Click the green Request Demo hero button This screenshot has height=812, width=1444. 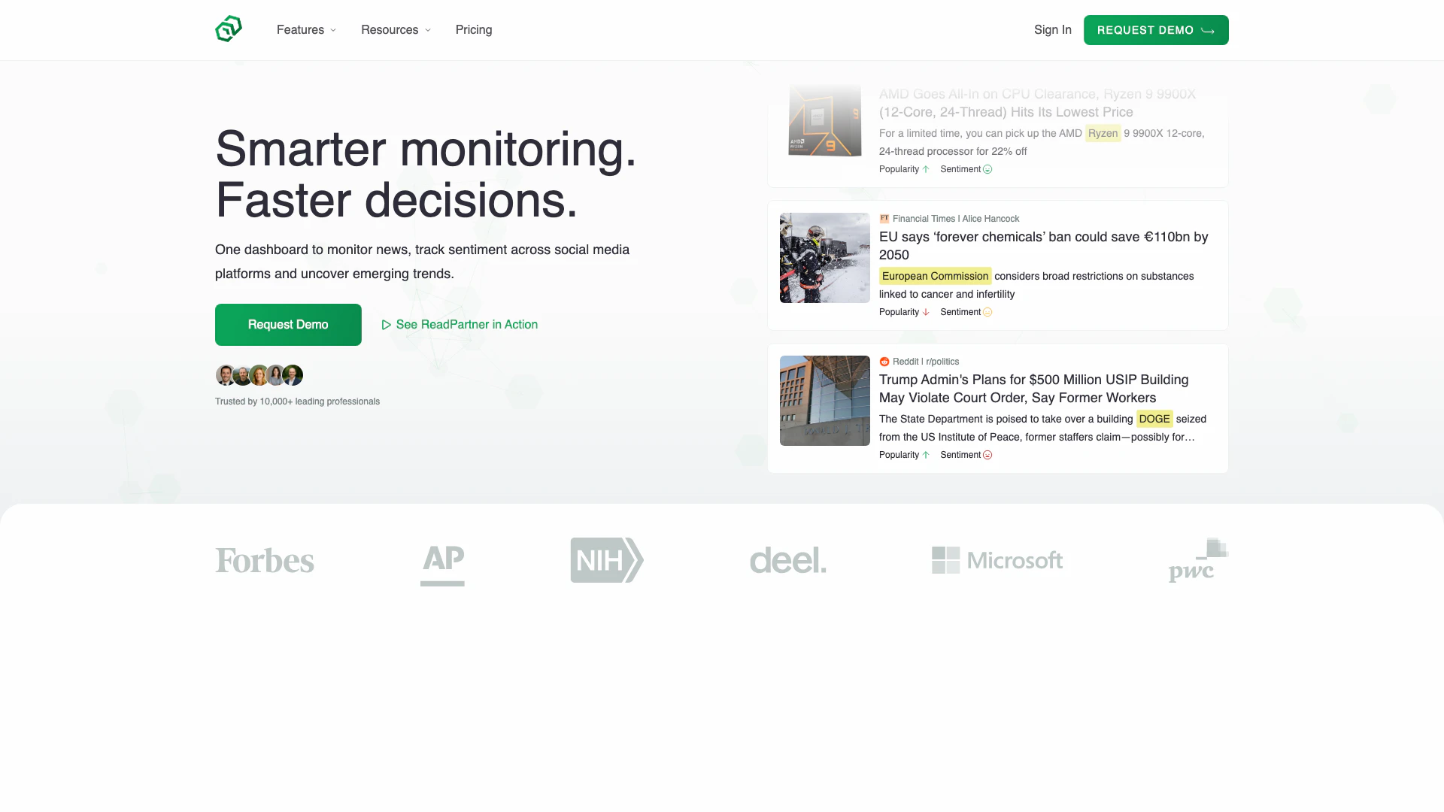point(288,325)
